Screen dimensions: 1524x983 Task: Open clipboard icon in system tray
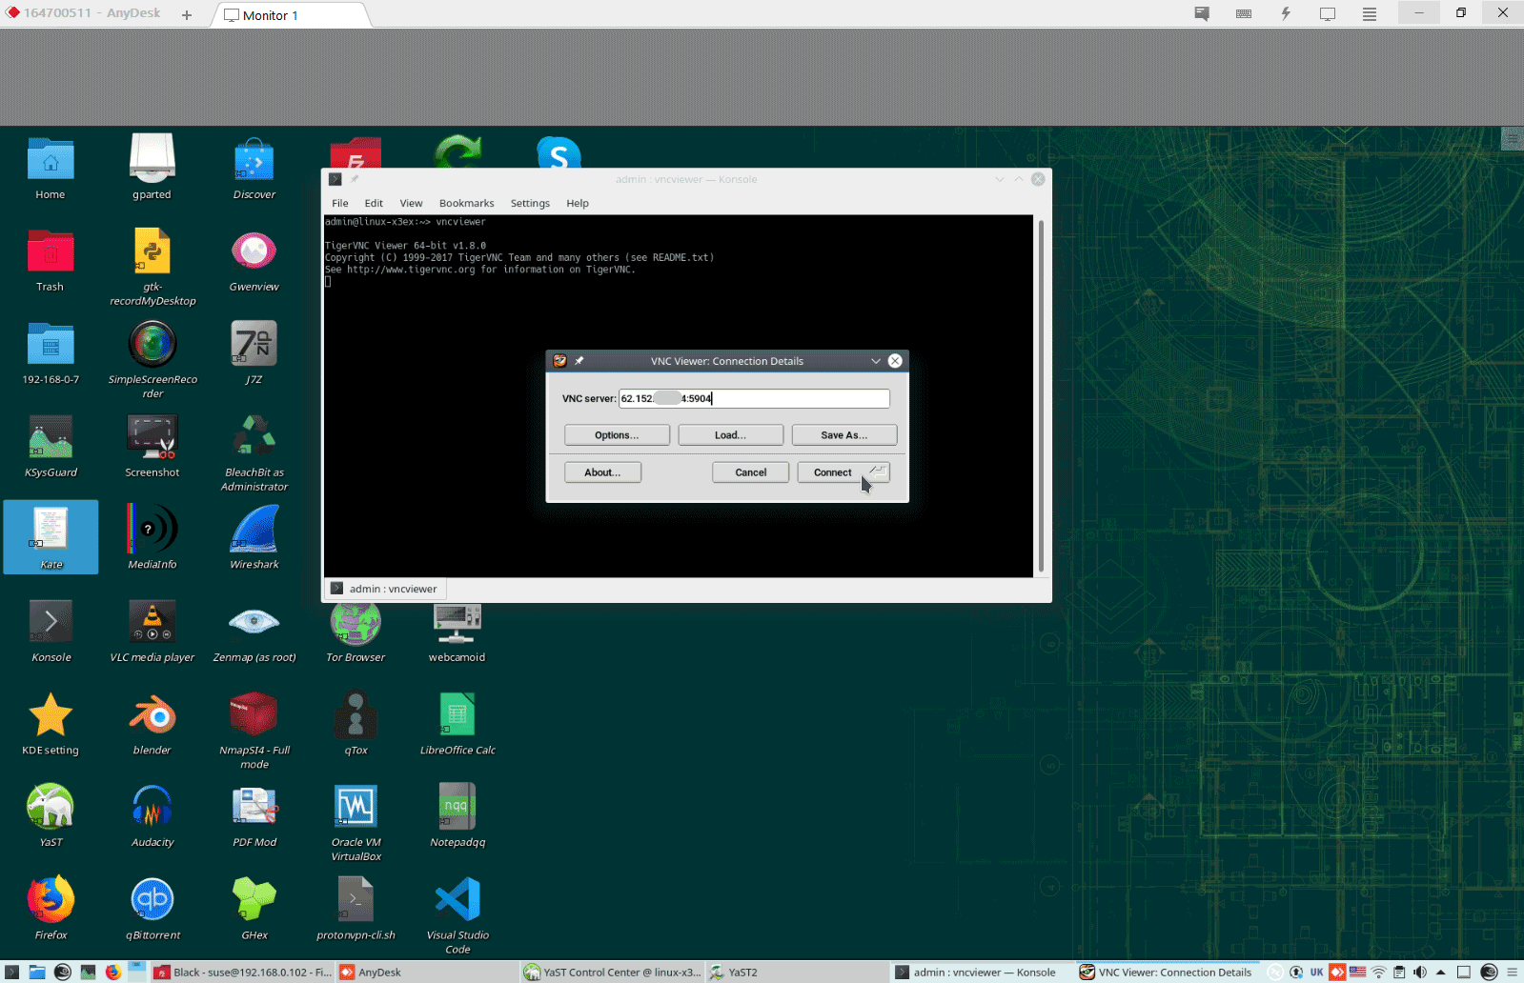pyautogui.click(x=1399, y=973)
